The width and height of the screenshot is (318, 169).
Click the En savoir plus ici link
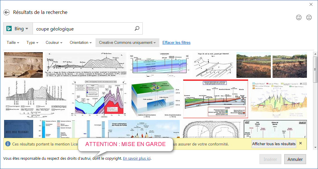137,158
